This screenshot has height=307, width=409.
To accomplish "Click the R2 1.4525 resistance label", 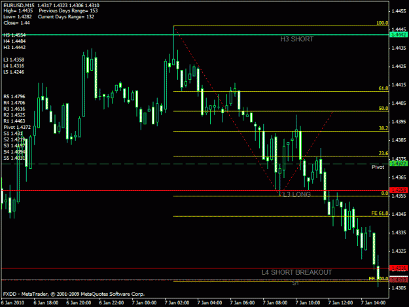I will pos(14,115).
